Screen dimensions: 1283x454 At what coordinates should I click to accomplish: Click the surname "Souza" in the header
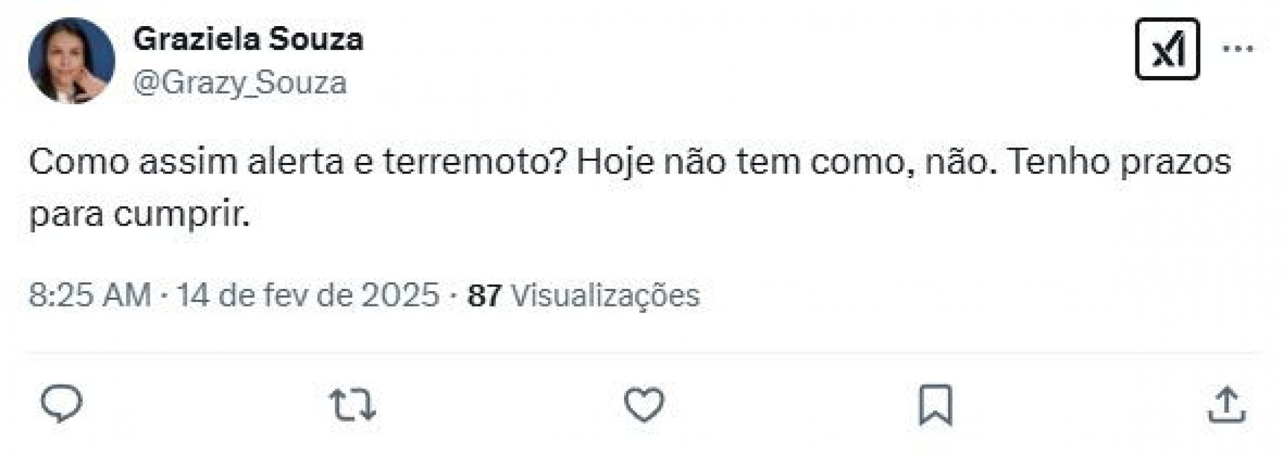(317, 39)
